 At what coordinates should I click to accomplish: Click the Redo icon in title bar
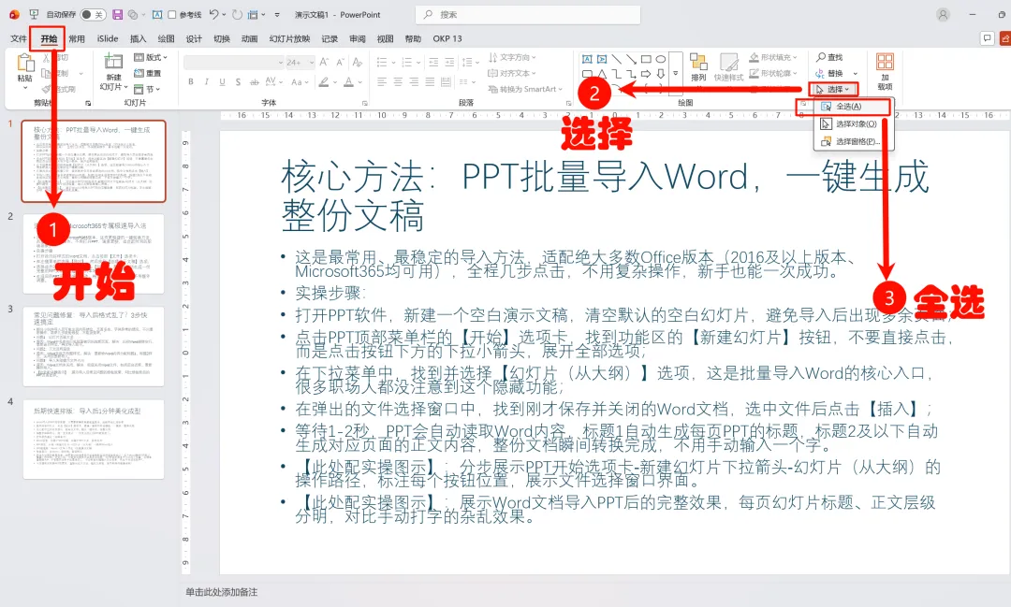tap(237, 14)
